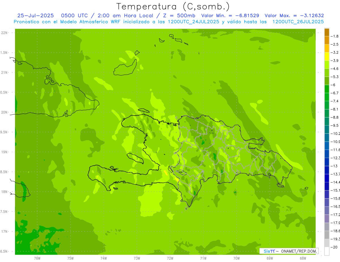The image size is (340, 262).
Task: Click the "-6" colorbar label
Action: point(333,85)
